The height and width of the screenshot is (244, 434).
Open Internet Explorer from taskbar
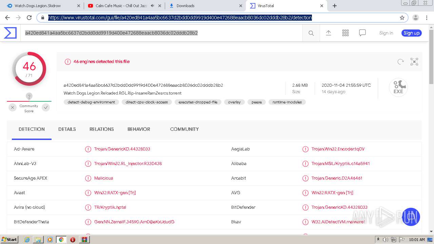point(27,240)
